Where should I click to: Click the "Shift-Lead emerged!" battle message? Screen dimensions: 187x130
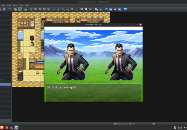(61, 87)
